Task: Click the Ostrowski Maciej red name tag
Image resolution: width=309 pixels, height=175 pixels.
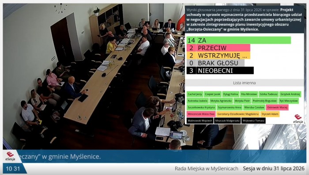Action: click(277, 107)
